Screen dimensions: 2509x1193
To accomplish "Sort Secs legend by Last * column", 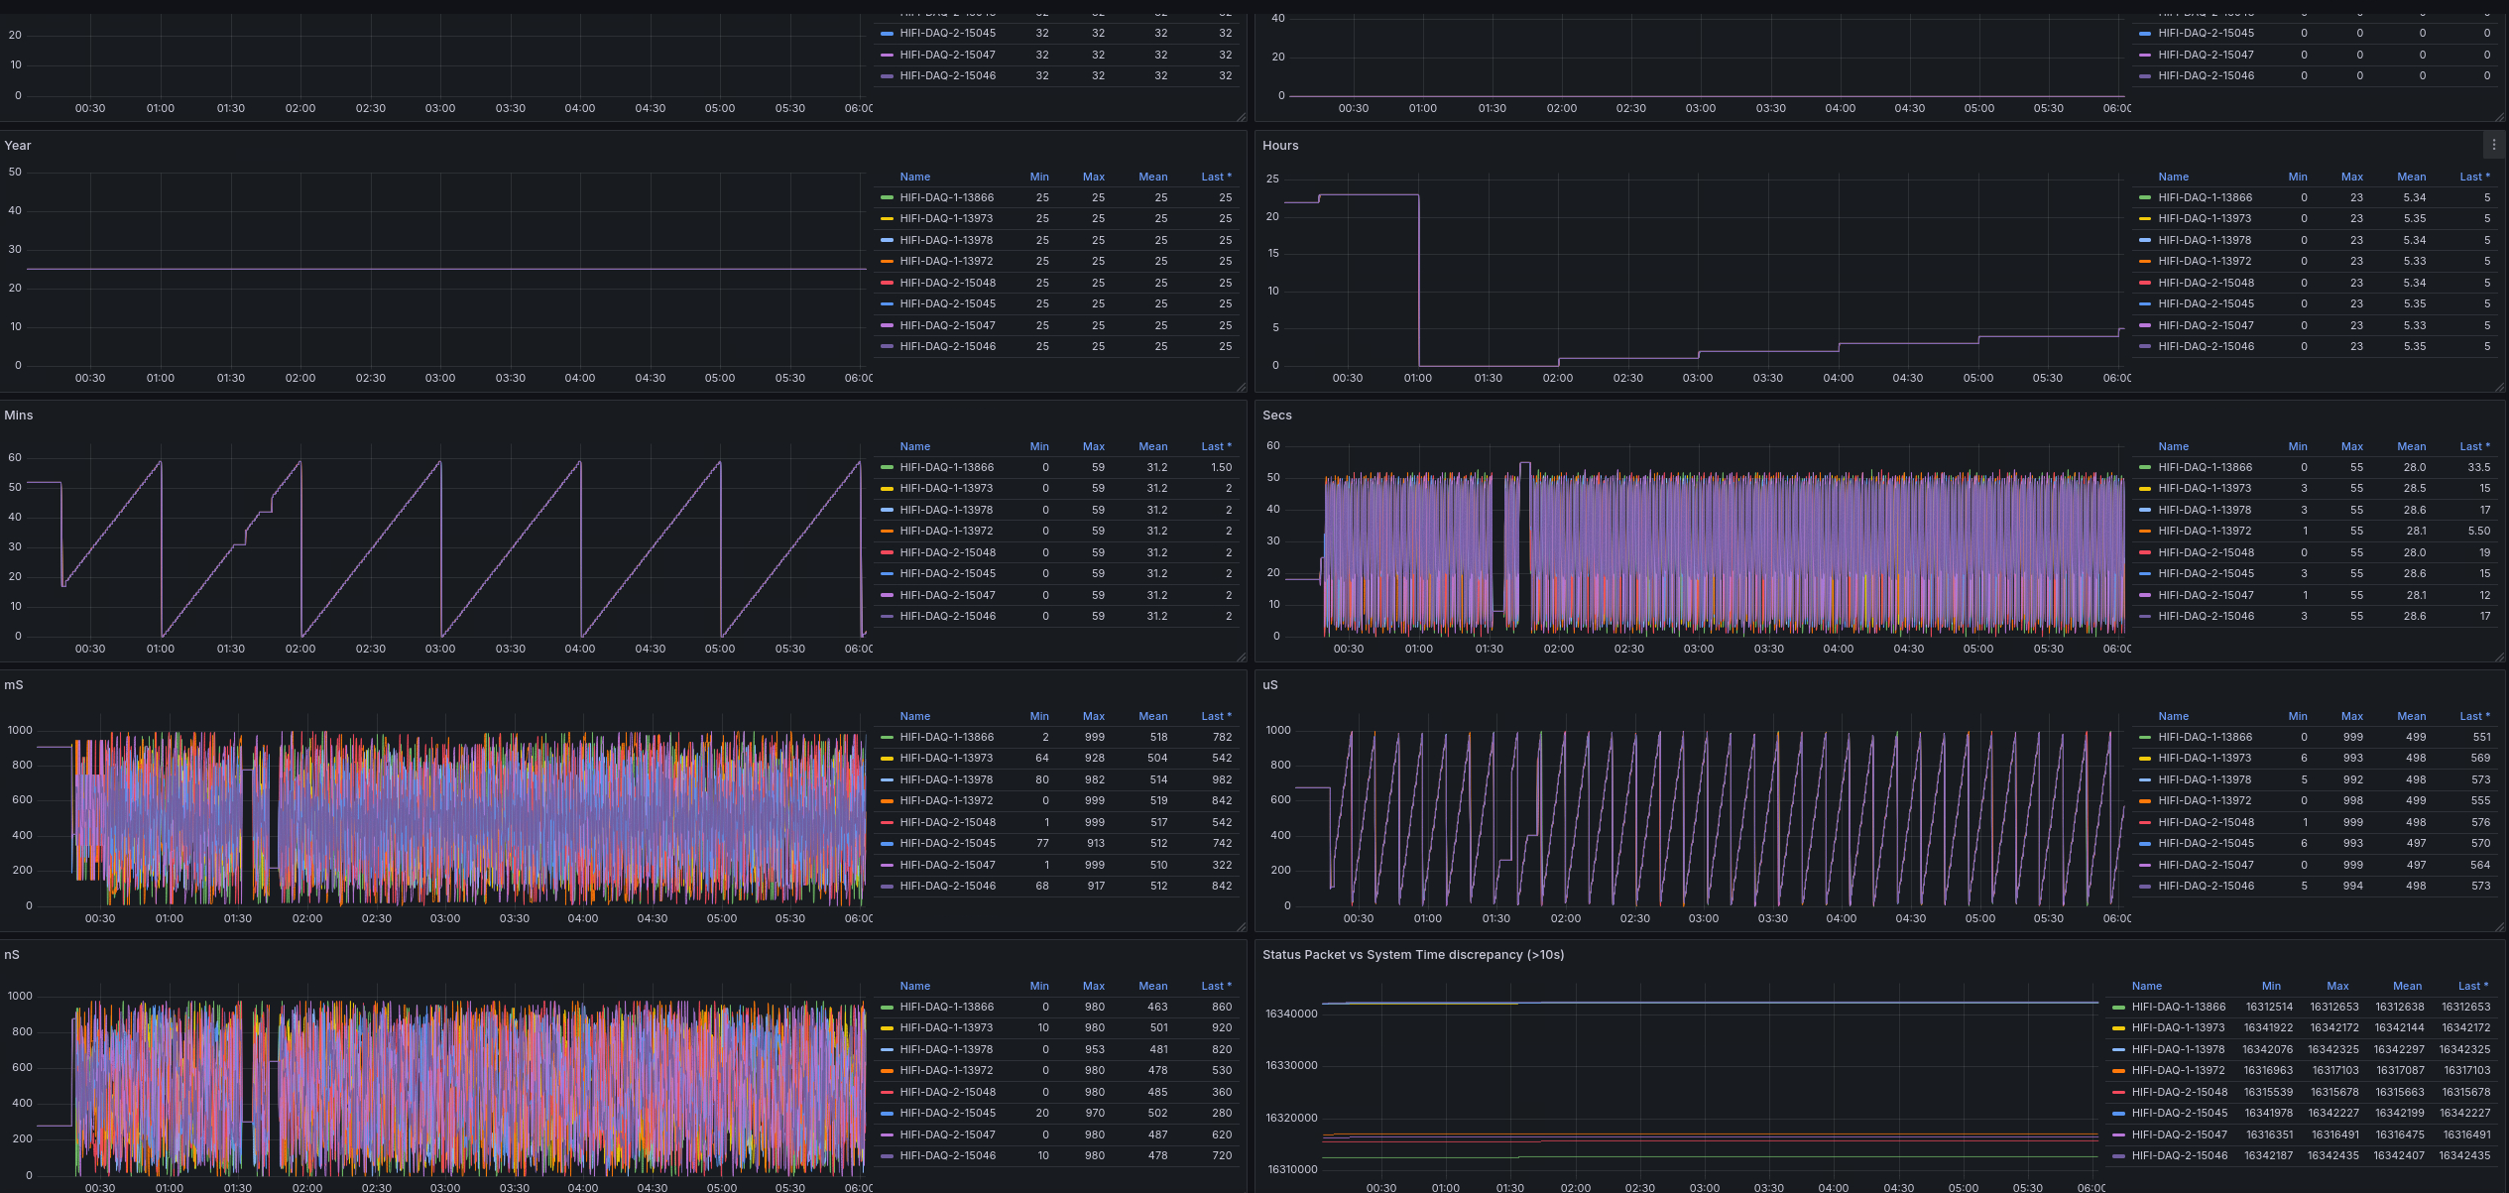I will 2475,446.
